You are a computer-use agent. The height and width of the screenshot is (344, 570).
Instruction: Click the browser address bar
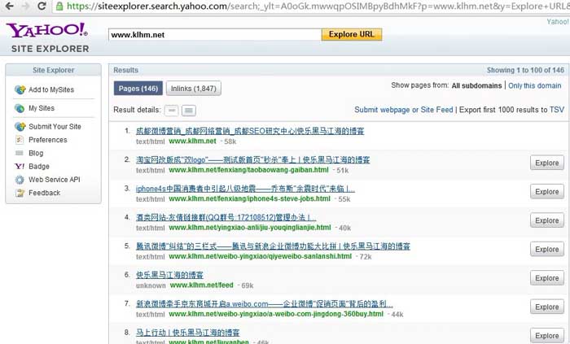[311, 7]
